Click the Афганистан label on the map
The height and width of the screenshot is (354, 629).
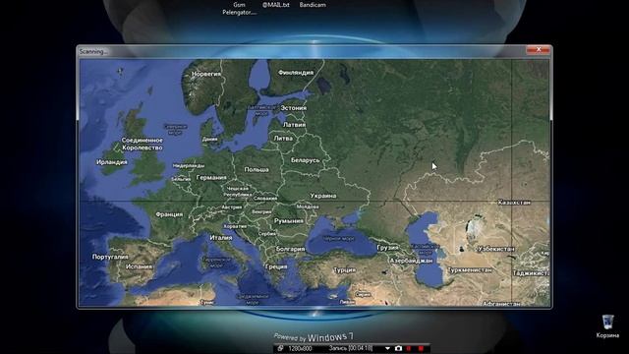[x=501, y=304]
